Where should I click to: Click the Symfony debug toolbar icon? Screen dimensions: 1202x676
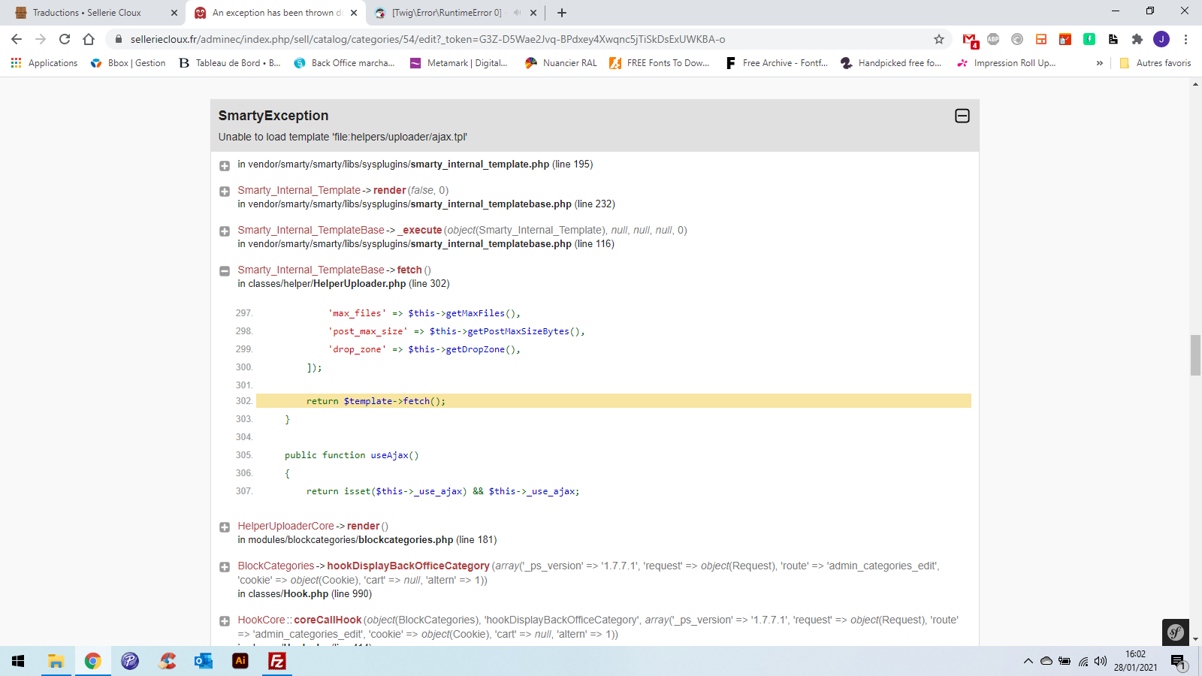1175,632
